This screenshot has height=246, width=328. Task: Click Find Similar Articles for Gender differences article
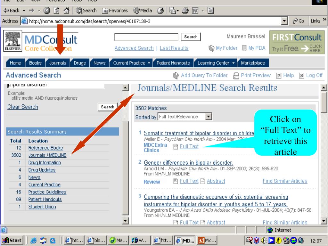click(x=285, y=181)
